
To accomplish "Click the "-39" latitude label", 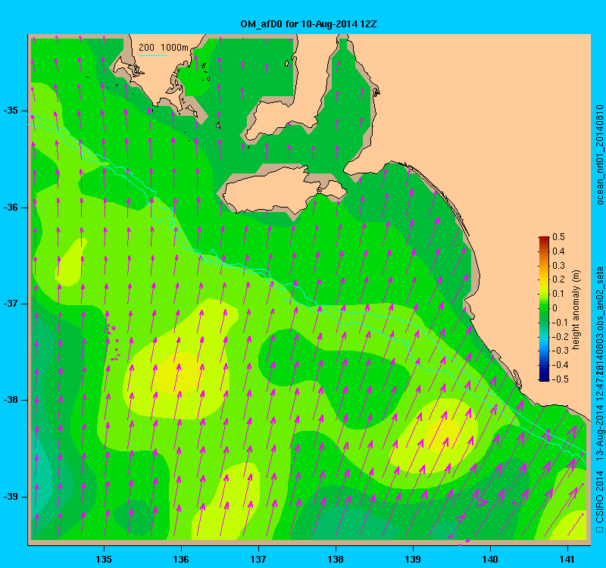I will (11, 496).
